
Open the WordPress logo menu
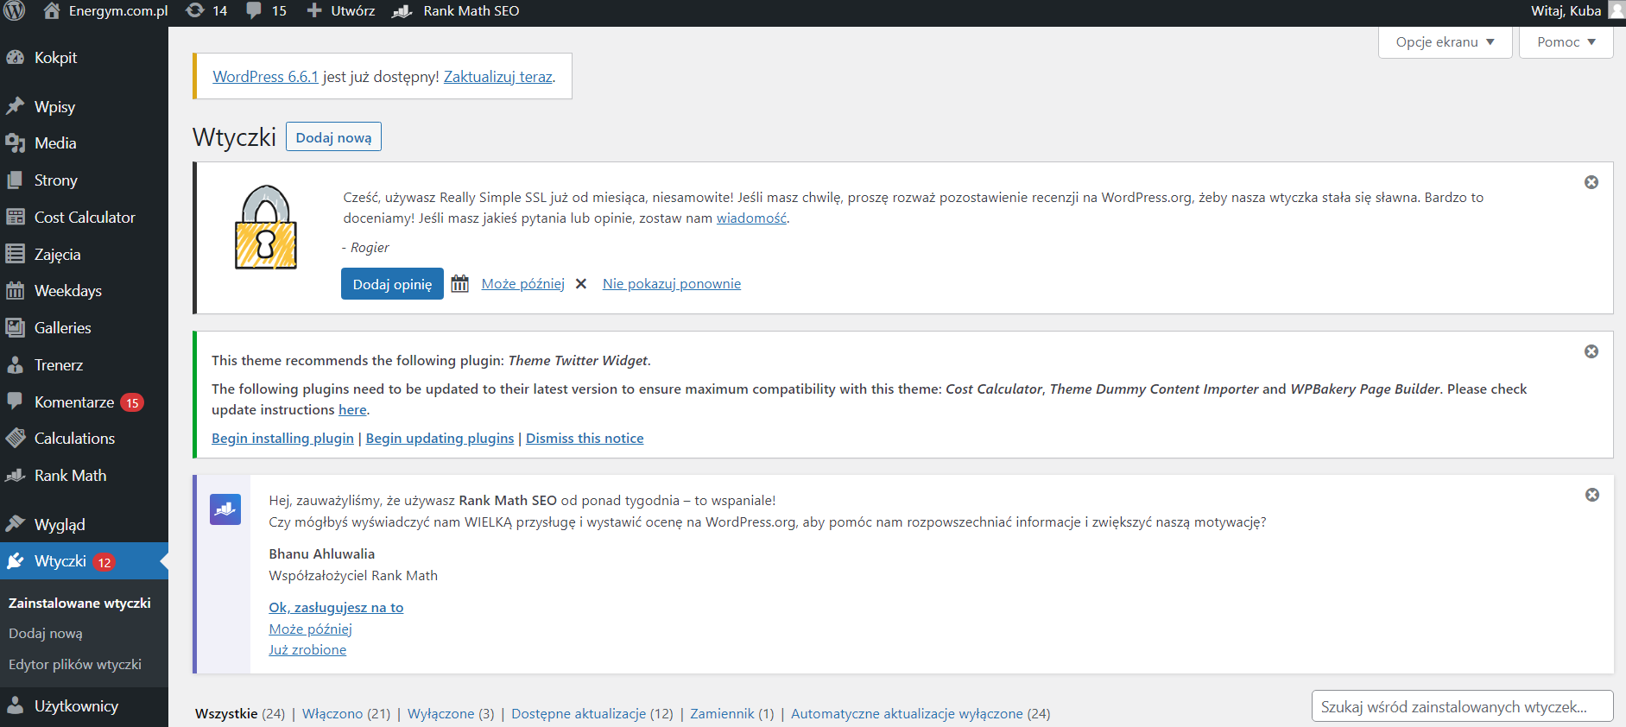point(15,11)
